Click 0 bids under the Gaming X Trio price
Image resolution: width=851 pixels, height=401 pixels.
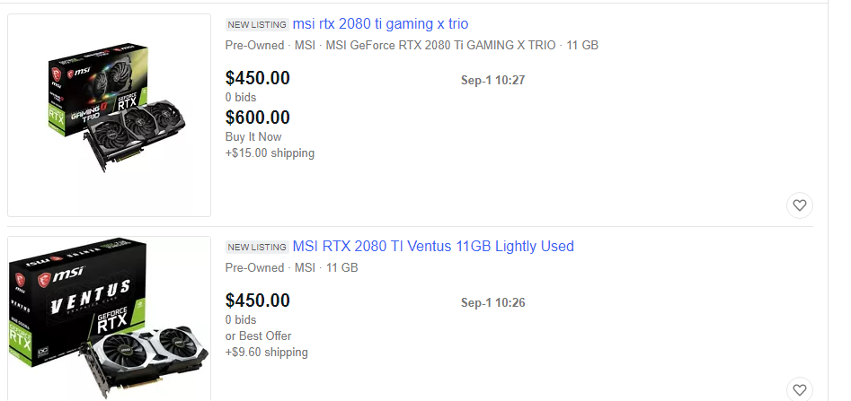point(241,98)
